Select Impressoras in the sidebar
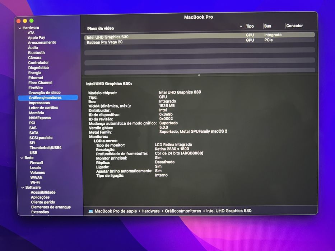 [39, 103]
